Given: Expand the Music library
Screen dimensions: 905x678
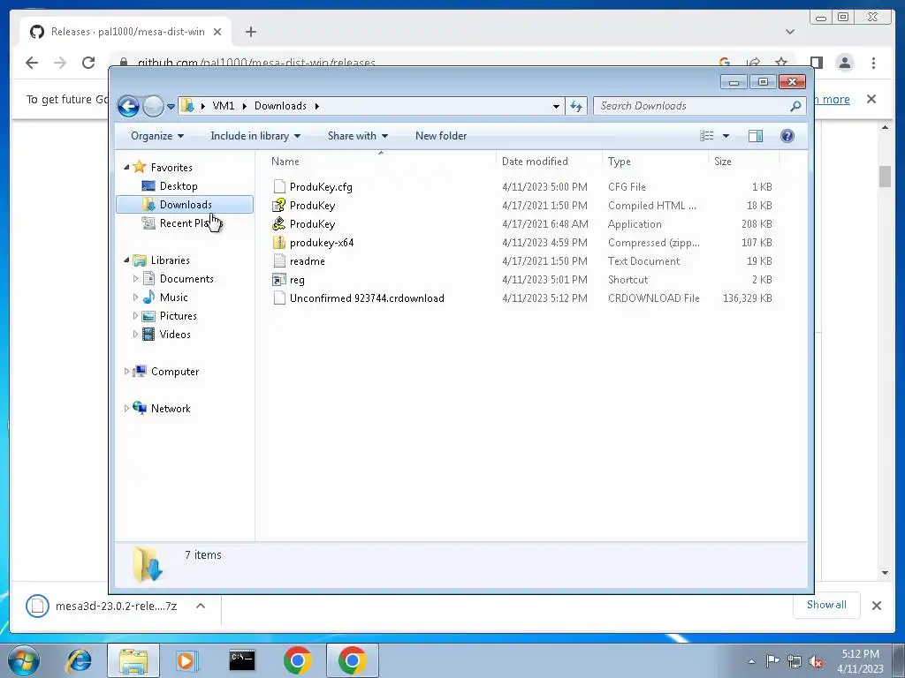Looking at the screenshot, I should coord(135,297).
